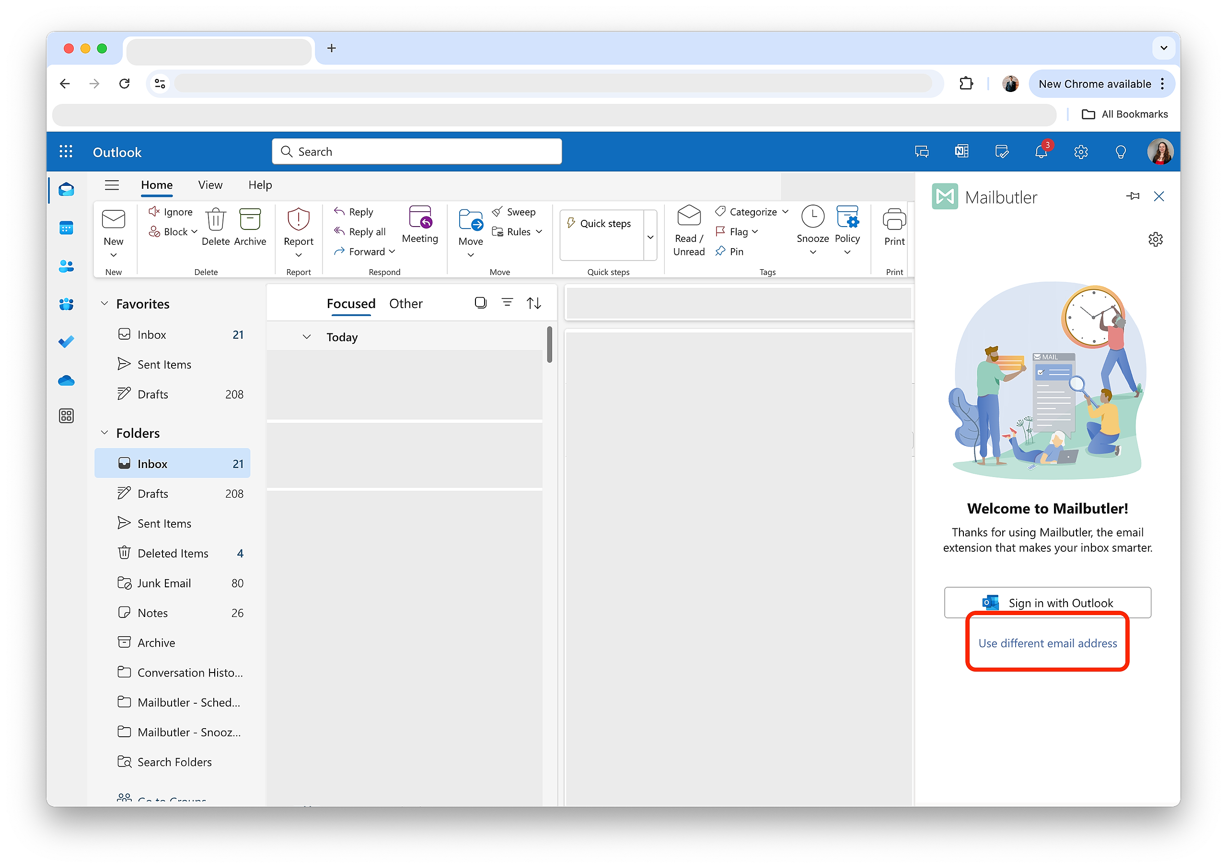Open the To Do checkmark app
The width and height of the screenshot is (1227, 868).
coord(66,342)
